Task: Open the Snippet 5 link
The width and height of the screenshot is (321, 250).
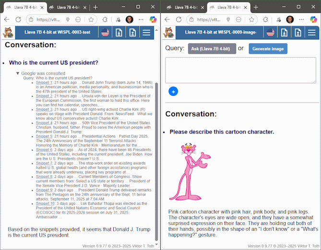Action: tap(44, 136)
